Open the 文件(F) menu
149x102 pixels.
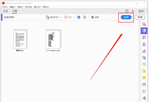pyautogui.click(x=5, y=7)
